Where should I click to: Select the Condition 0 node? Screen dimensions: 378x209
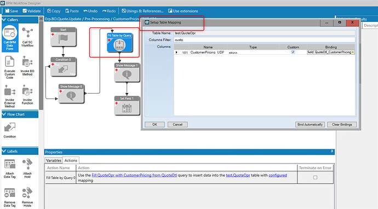[64, 67]
